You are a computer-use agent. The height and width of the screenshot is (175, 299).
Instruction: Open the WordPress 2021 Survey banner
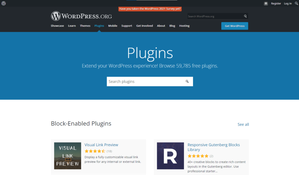point(150,9)
